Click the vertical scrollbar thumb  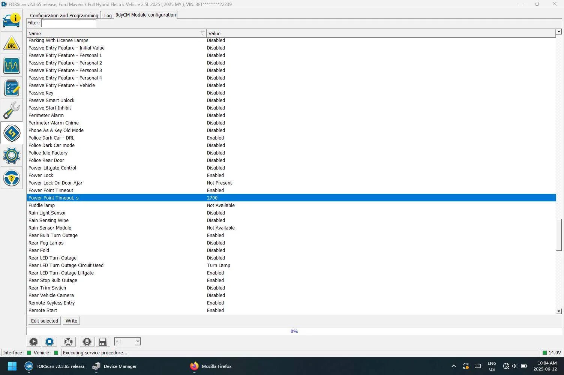pos(559,235)
